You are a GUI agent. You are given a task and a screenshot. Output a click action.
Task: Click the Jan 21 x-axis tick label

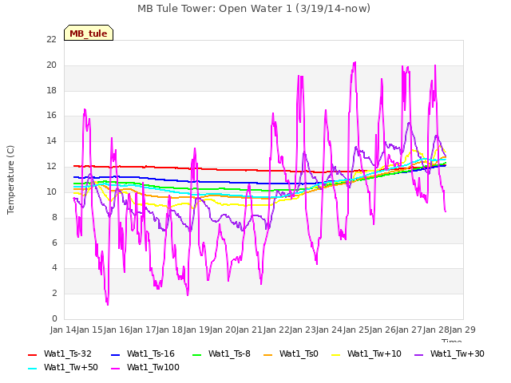tap(249, 330)
